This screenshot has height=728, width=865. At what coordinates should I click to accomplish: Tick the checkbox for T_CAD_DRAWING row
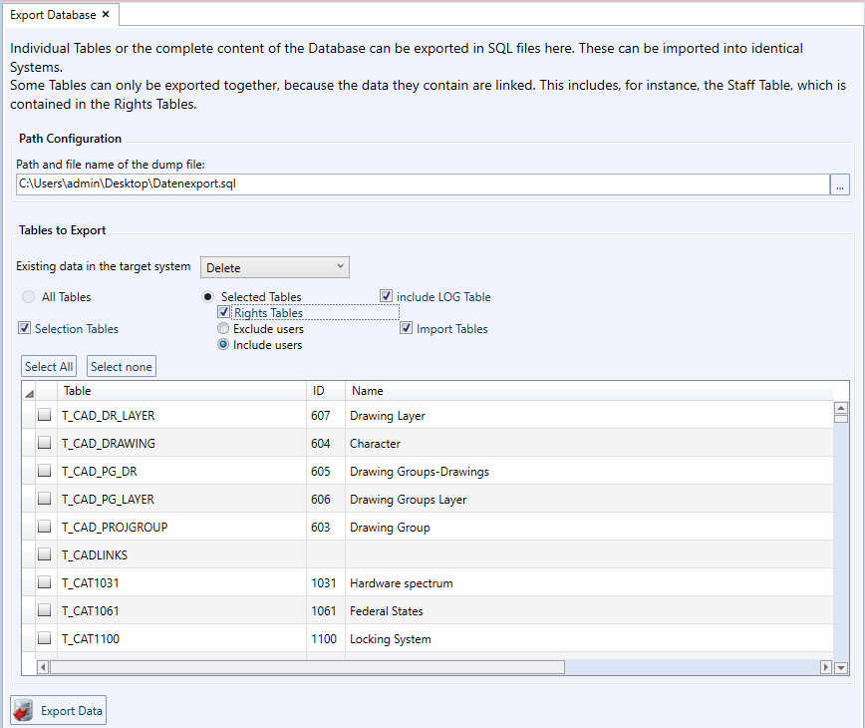coord(45,444)
